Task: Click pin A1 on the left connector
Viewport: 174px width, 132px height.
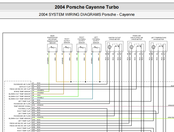Action: coord(33,83)
